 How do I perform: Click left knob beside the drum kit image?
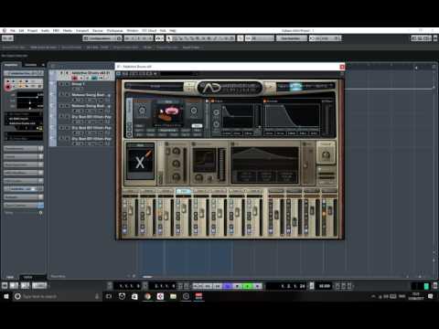(x=142, y=111)
